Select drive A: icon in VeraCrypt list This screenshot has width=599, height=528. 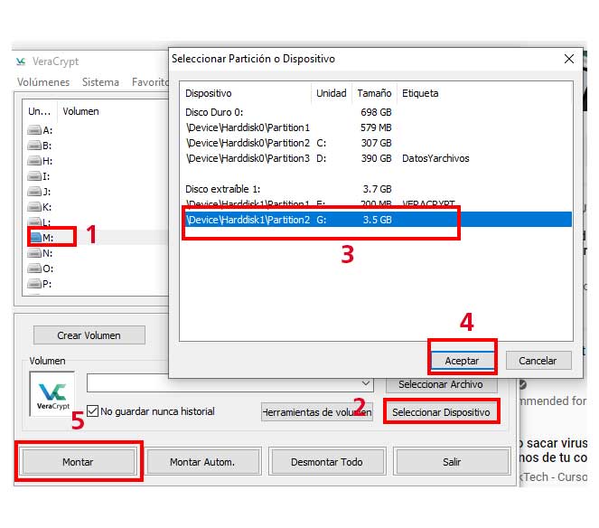(x=34, y=130)
